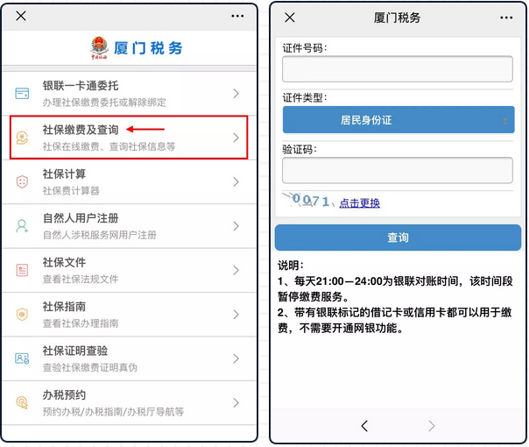Screen dimensions: 529x447
Task: Expand the 居民身份证 certificate type dropdown
Action: 399,120
